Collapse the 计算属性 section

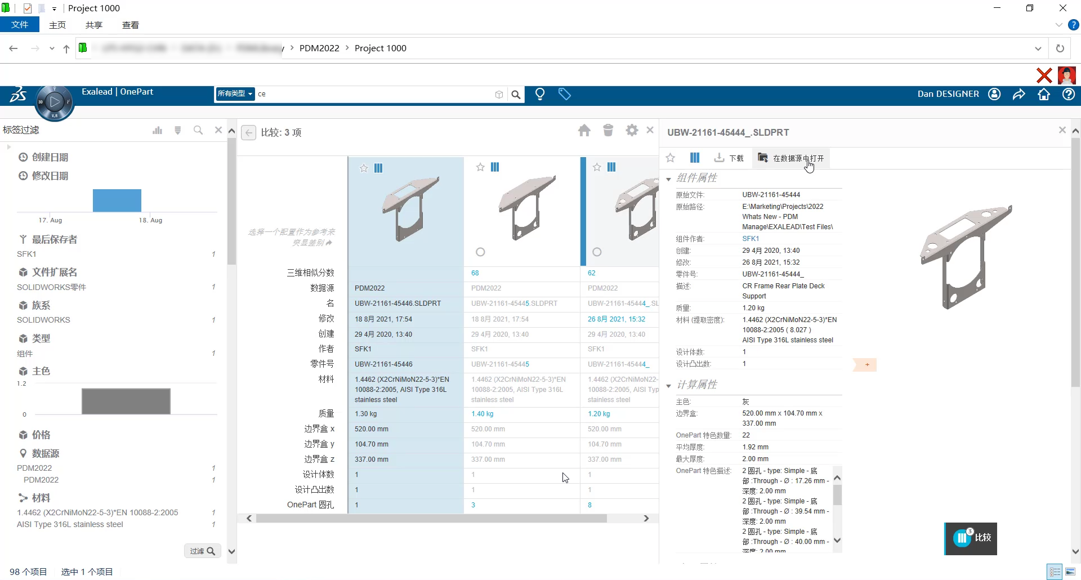pyautogui.click(x=668, y=386)
